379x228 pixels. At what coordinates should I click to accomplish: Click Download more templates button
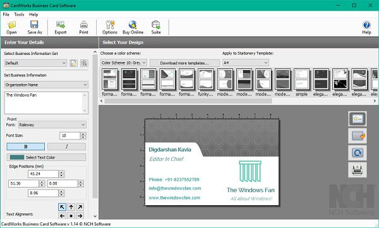click(184, 63)
